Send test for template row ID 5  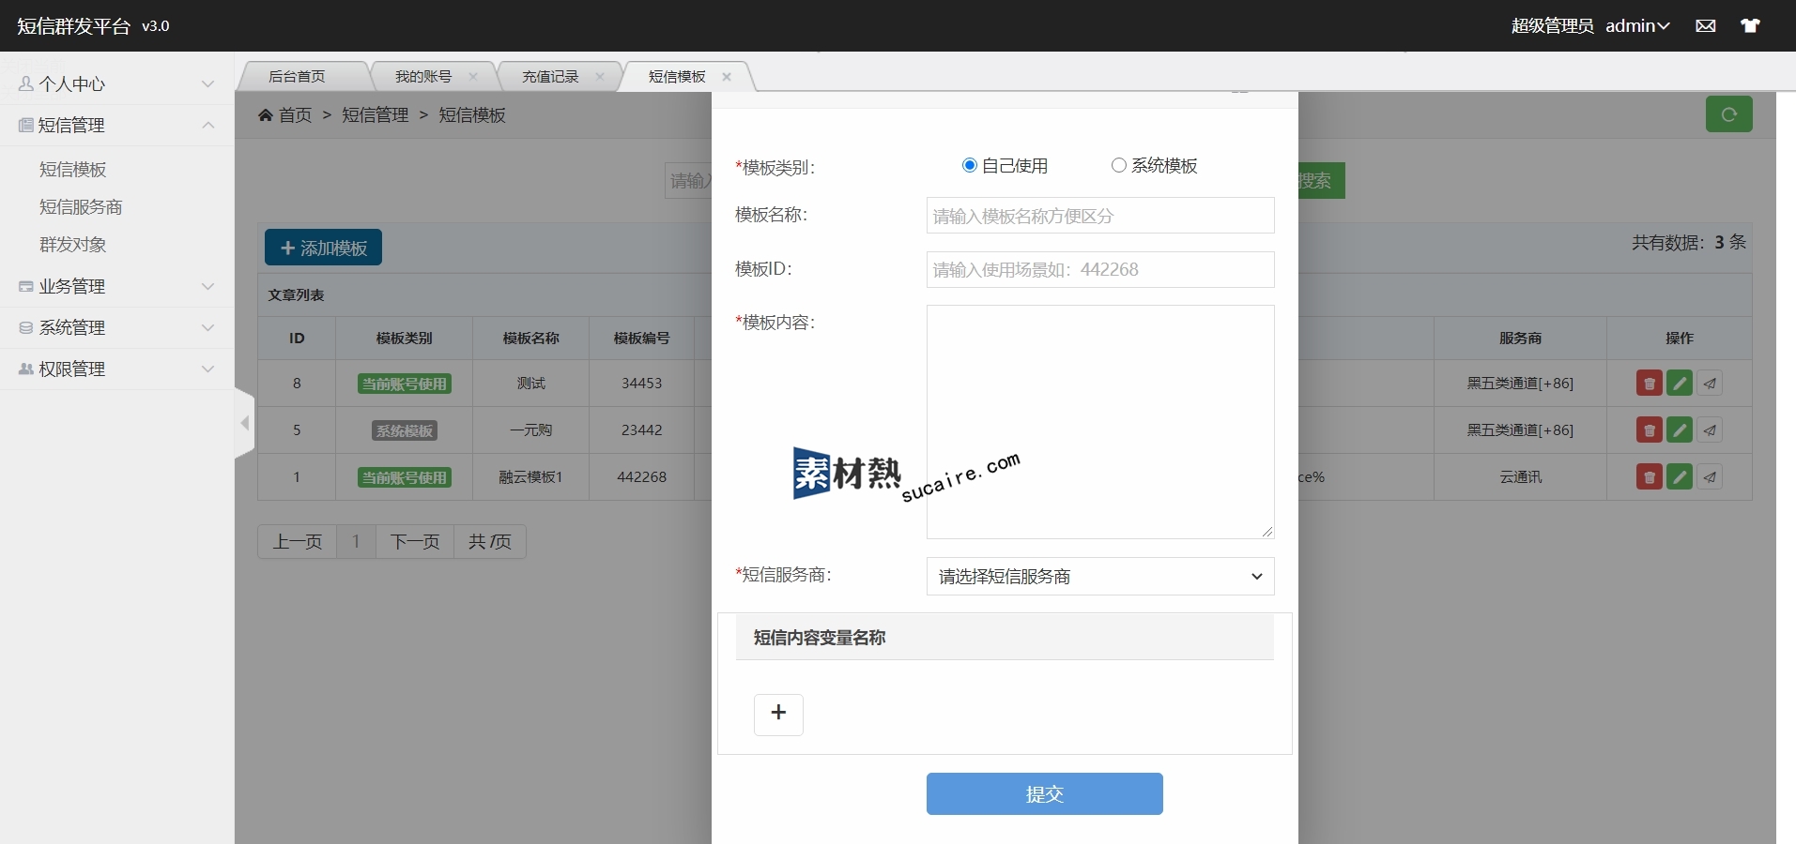1710,430
